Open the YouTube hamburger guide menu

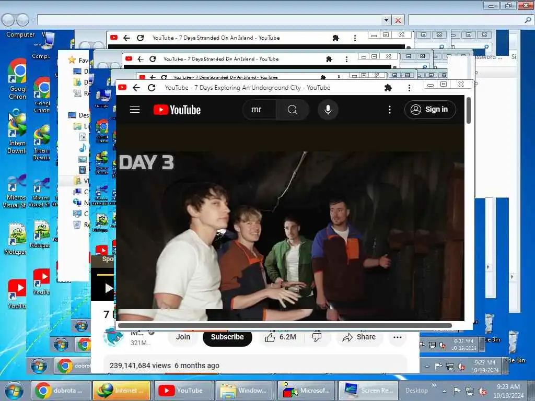click(x=135, y=110)
